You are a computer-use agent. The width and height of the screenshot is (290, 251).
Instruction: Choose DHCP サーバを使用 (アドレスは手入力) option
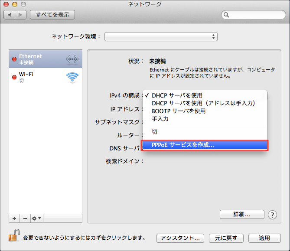click(x=205, y=103)
